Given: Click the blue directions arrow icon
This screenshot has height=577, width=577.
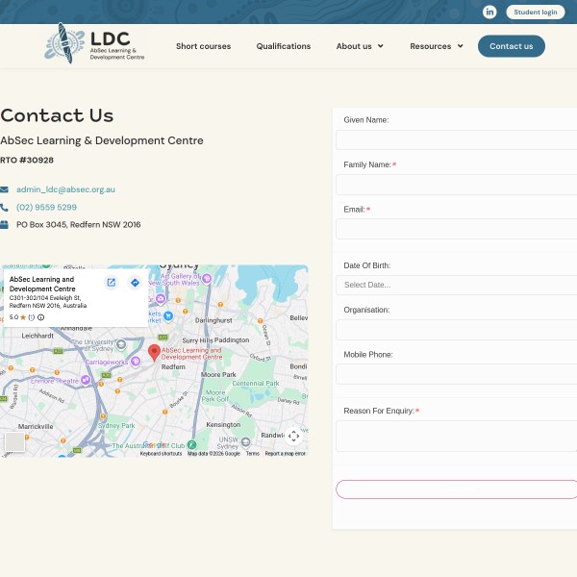Looking at the screenshot, I should [135, 283].
